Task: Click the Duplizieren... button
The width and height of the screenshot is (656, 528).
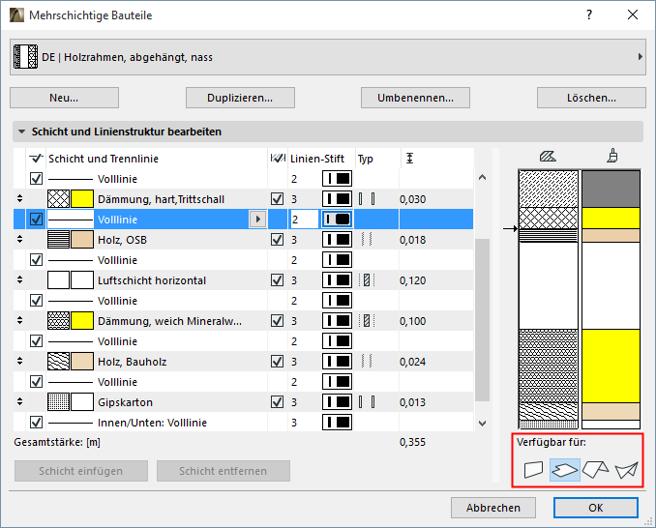Action: 240,98
